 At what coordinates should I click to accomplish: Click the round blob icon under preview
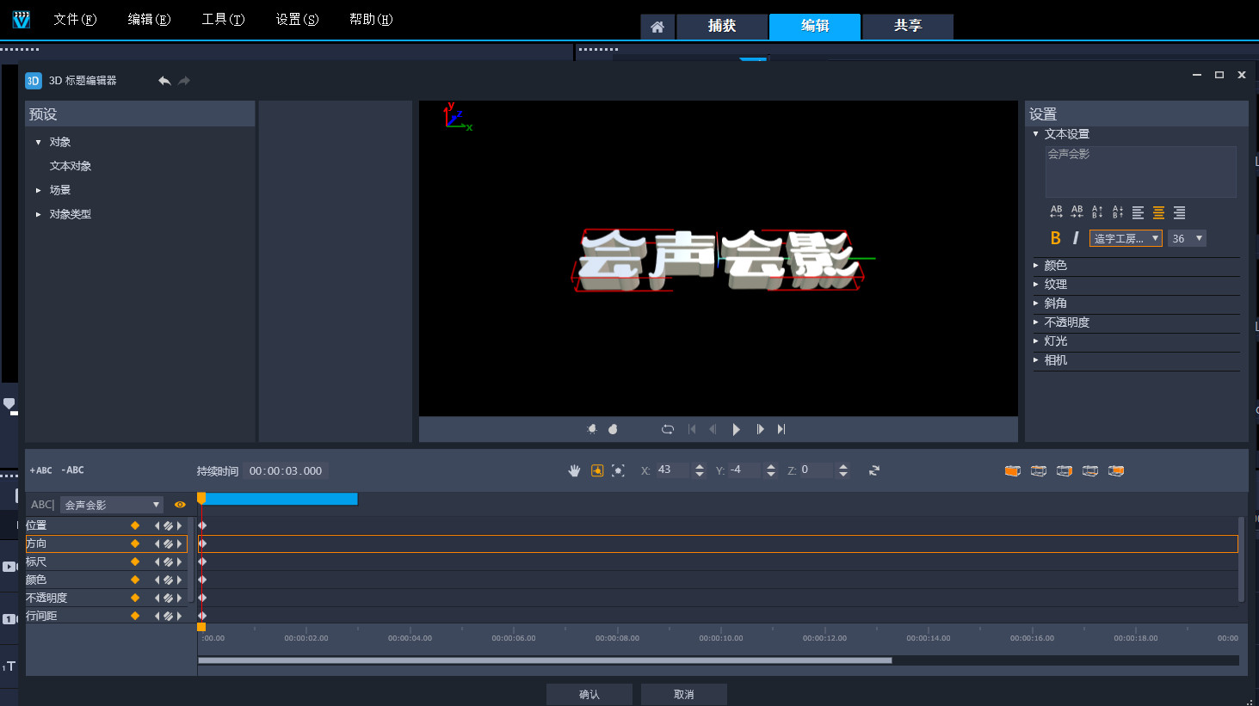(613, 429)
